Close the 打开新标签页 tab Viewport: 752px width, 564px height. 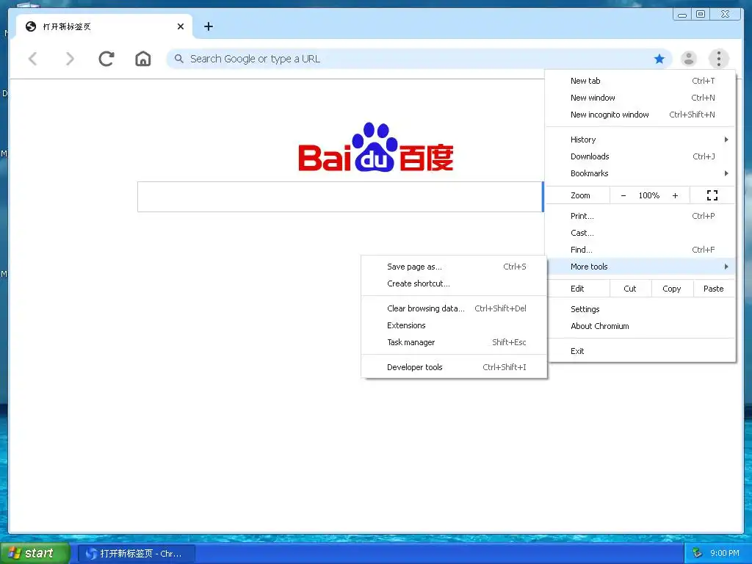click(181, 26)
